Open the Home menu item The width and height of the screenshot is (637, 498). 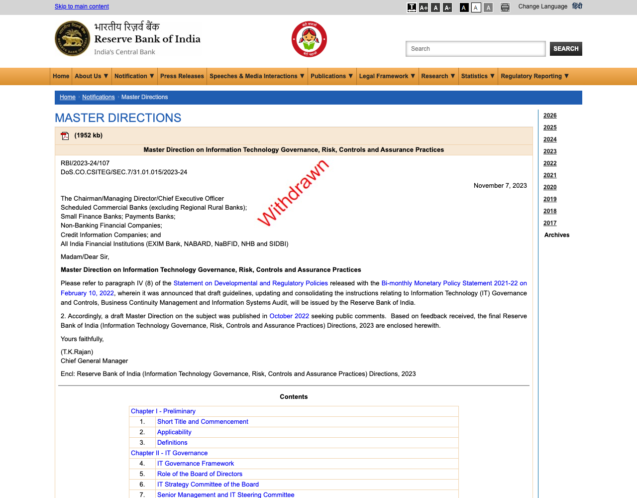coord(61,76)
